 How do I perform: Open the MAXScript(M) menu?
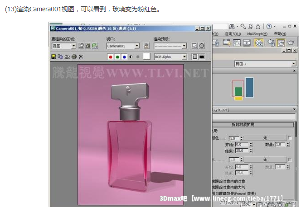point(257,34)
